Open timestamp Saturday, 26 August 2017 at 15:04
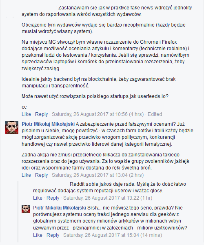Image resolution: width=204 pixels, height=245 pixels. pyautogui.click(x=113, y=235)
